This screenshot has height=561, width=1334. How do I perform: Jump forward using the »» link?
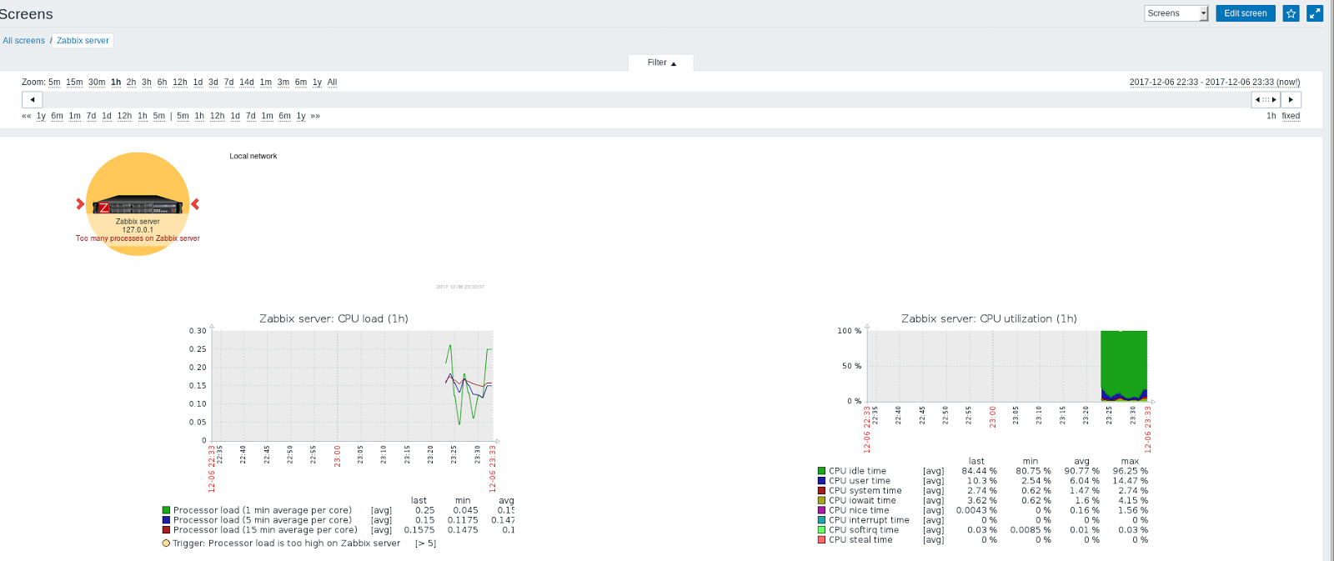(x=315, y=116)
